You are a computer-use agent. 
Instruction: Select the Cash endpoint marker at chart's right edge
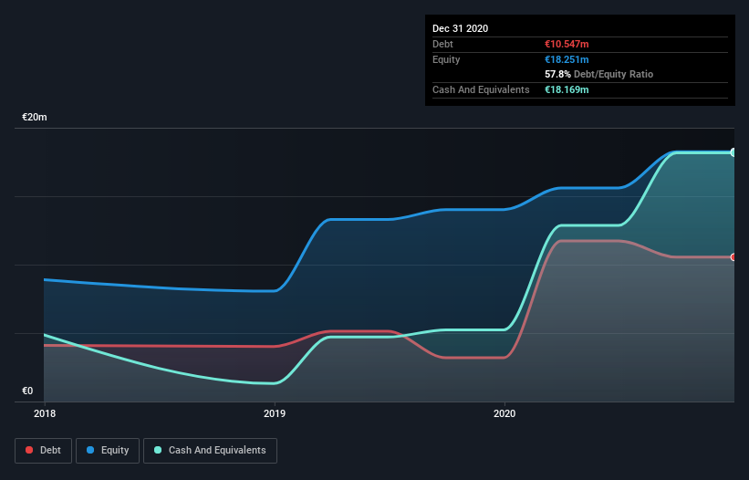(x=733, y=152)
